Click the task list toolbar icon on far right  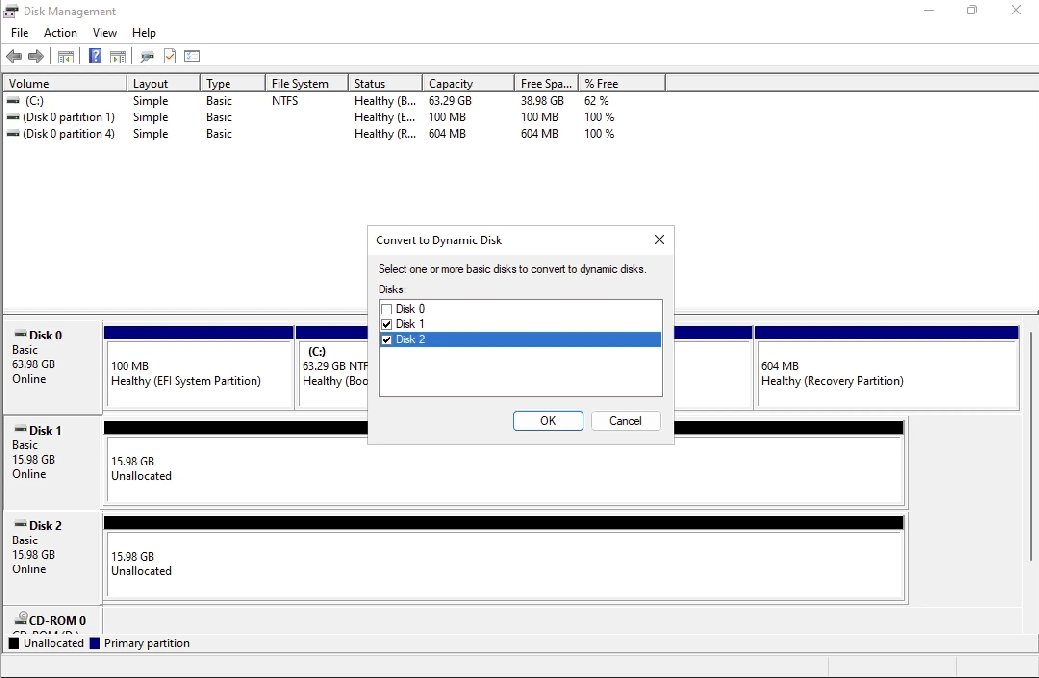[x=192, y=56]
